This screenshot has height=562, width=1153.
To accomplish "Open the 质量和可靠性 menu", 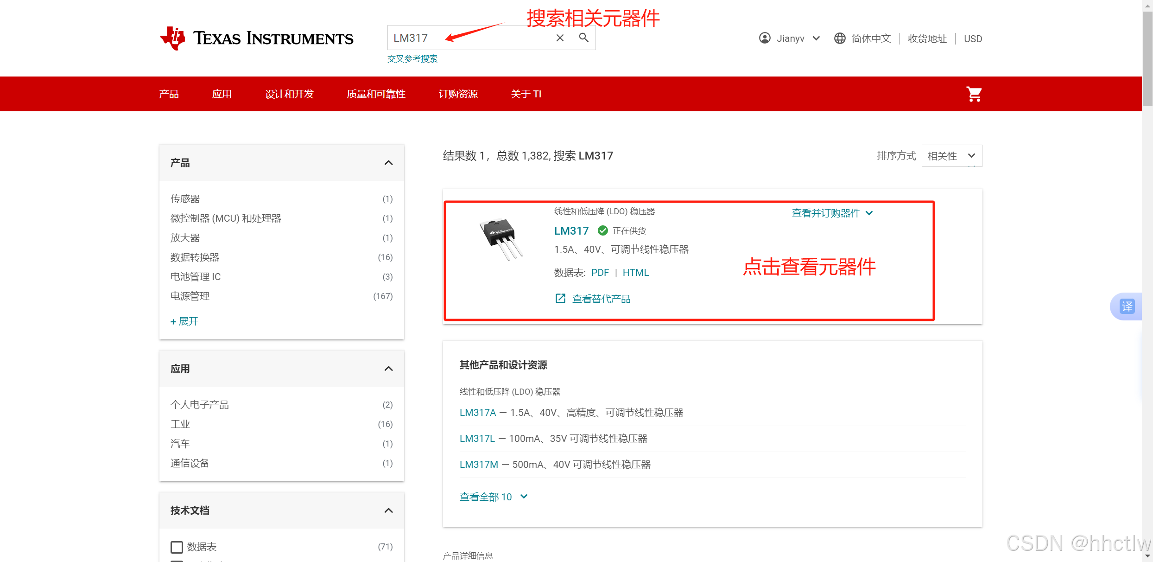I will tap(376, 94).
